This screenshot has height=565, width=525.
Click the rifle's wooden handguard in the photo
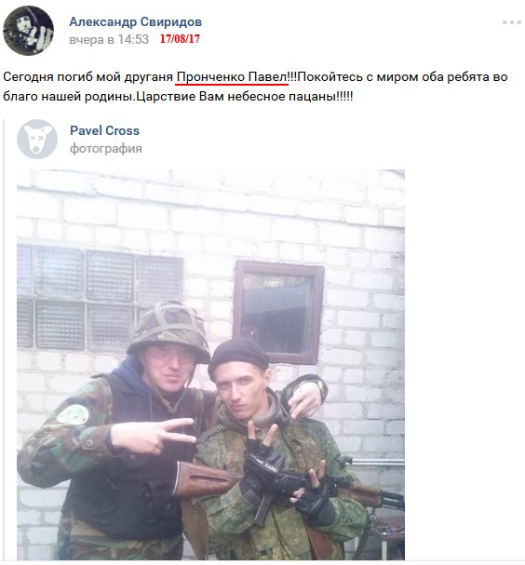[x=204, y=478]
